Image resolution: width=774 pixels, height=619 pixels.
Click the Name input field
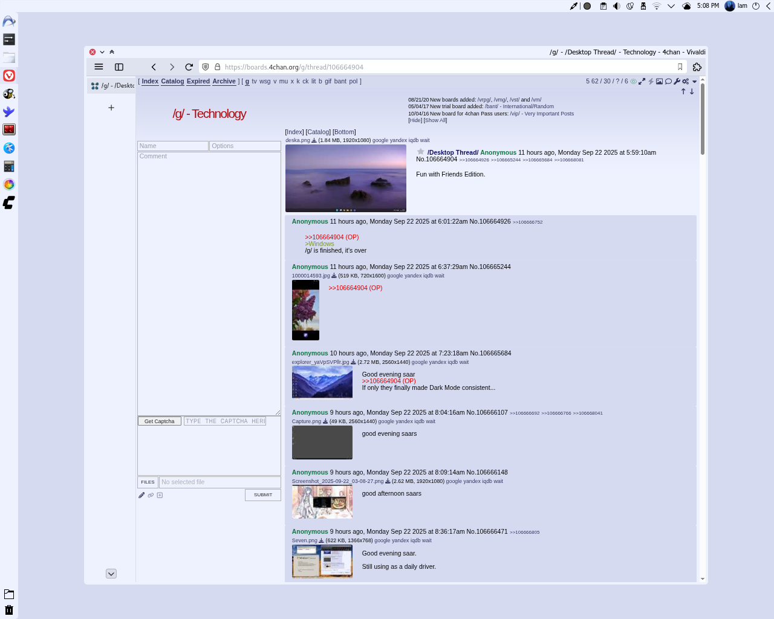173,146
